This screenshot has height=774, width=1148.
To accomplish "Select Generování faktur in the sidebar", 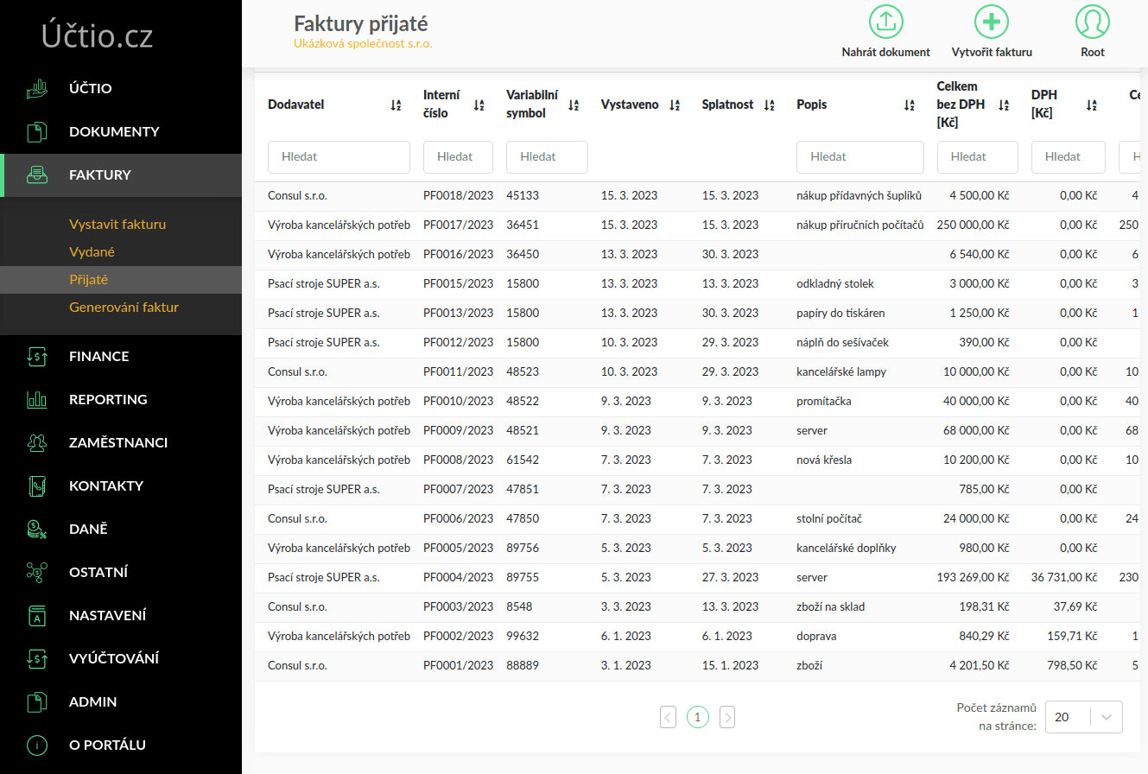I will 124,307.
